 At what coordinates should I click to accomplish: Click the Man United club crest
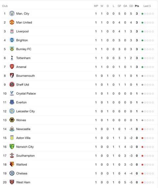click(12, 22)
